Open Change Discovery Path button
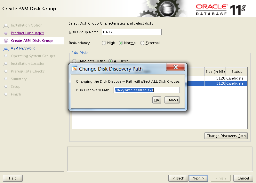 coord(226,136)
